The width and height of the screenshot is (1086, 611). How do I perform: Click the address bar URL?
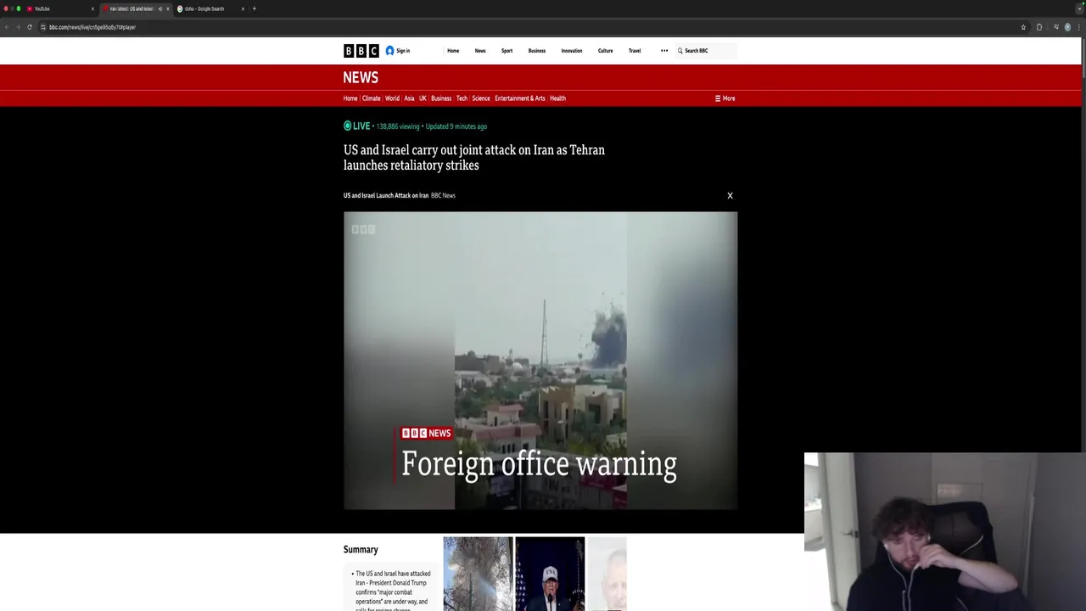(x=92, y=27)
